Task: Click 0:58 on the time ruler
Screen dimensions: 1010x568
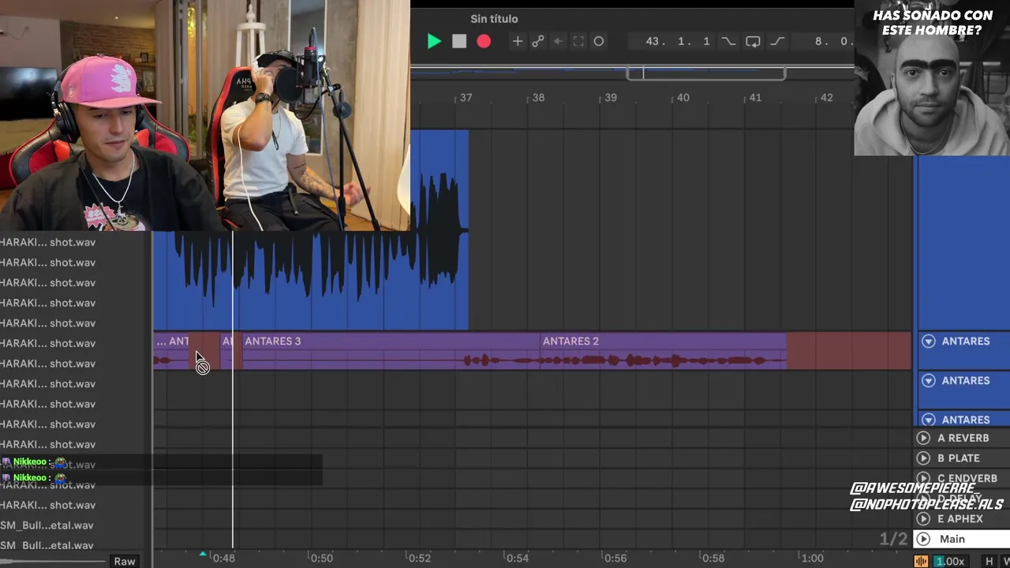Action: click(x=713, y=558)
